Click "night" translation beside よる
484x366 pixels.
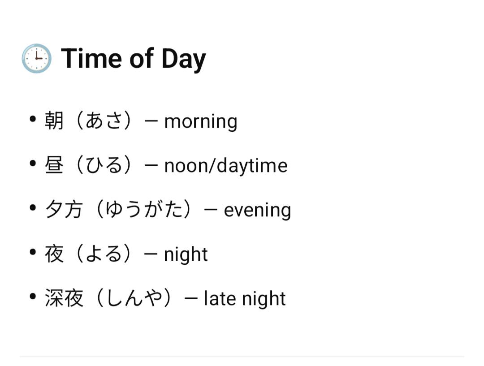(186, 254)
